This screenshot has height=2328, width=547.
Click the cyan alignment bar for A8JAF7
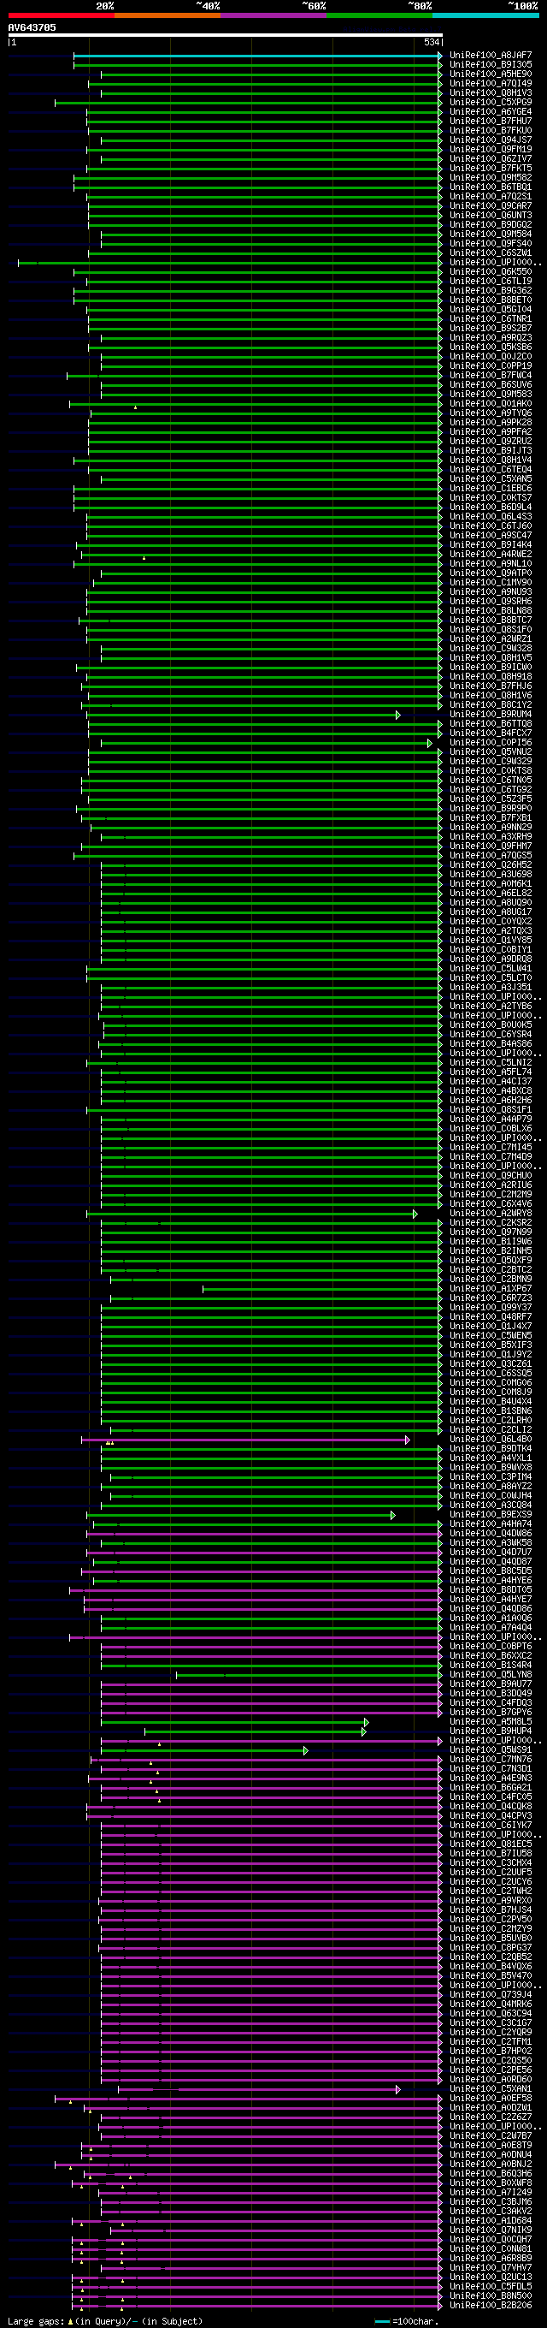click(257, 55)
